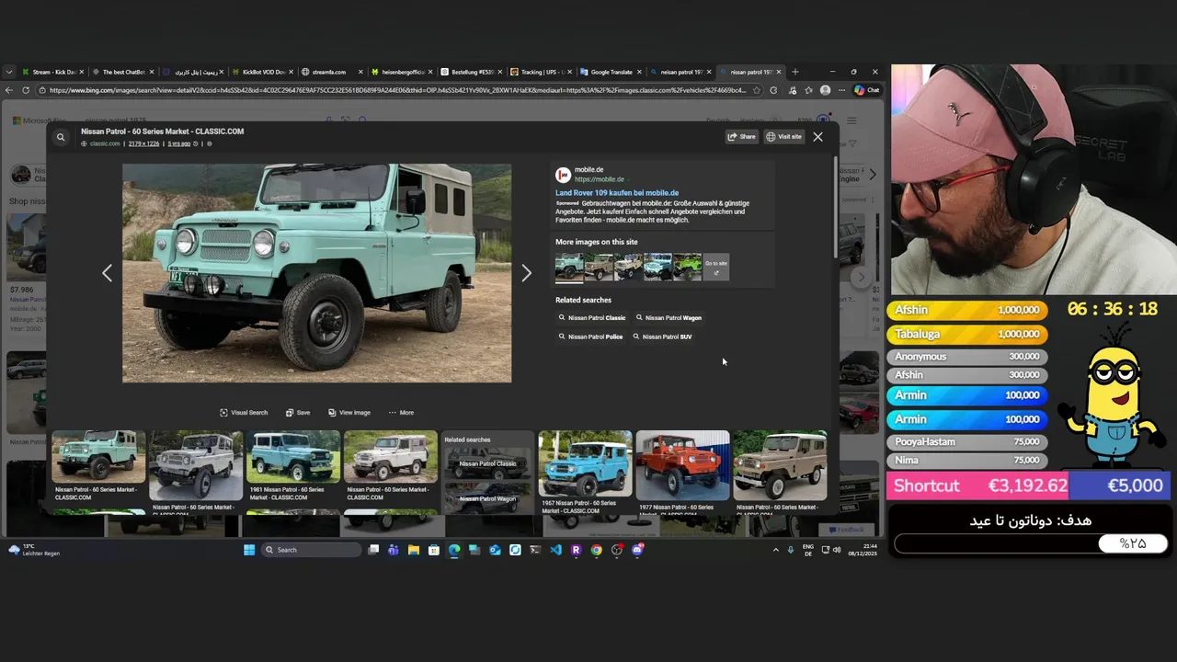Select Nissan Patrol Classic related search
Image resolution: width=1177 pixels, height=662 pixels.
point(592,318)
